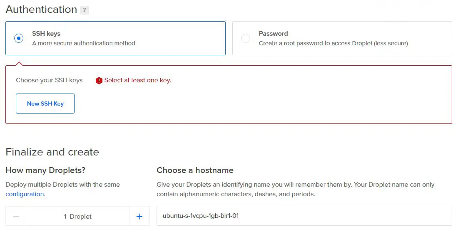
Task: Click the SSH keys option title
Action: 46,33
